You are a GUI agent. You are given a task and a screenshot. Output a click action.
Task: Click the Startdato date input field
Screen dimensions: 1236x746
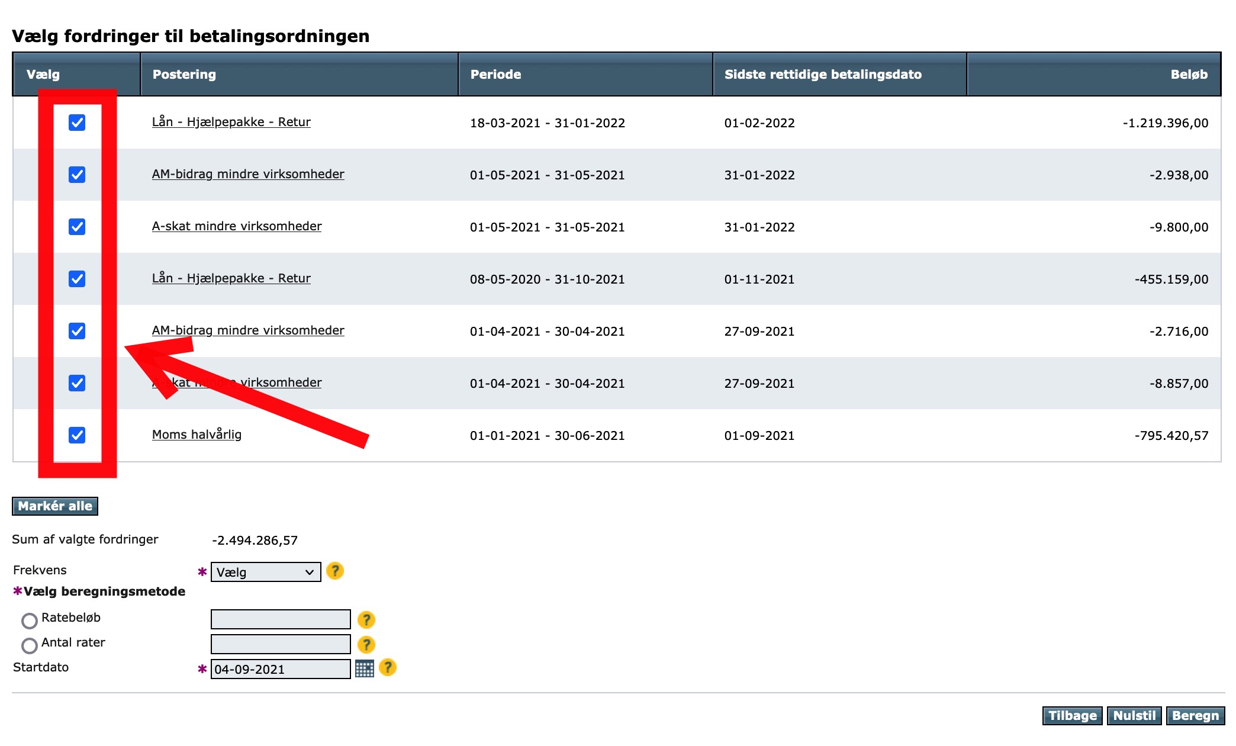[x=281, y=669]
